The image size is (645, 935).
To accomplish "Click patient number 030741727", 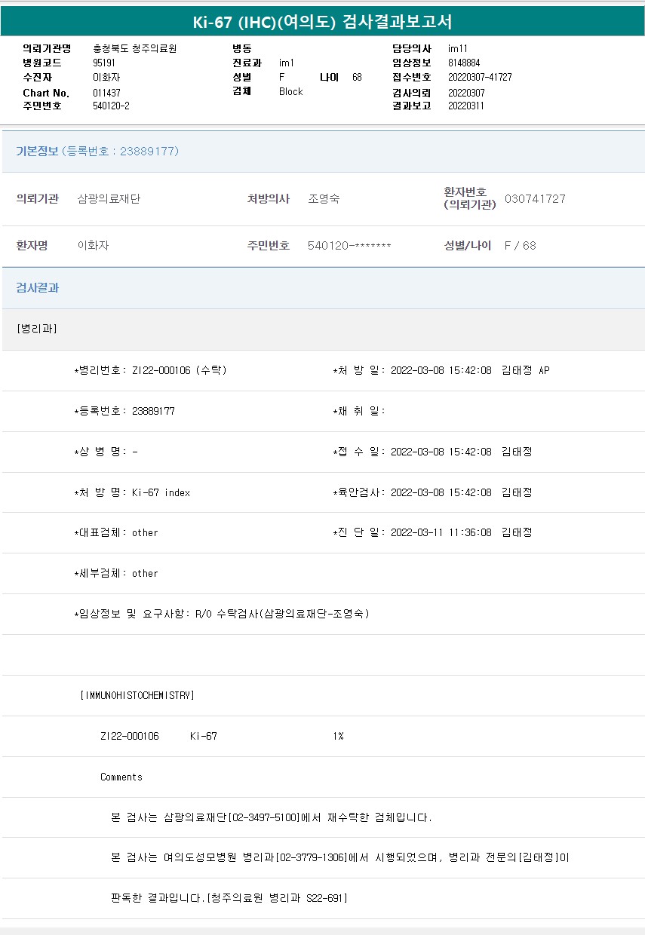I will pyautogui.click(x=535, y=199).
